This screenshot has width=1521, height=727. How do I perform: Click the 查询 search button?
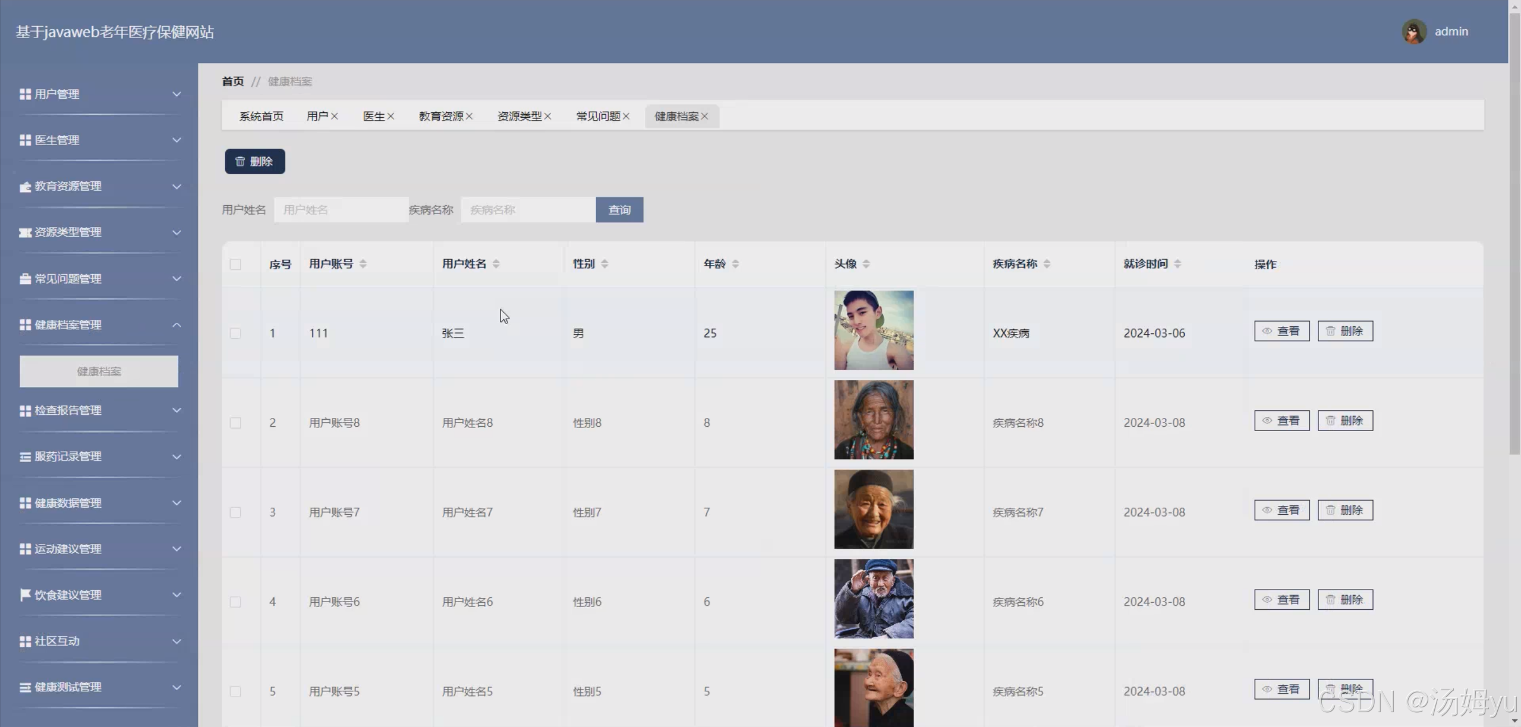(619, 210)
